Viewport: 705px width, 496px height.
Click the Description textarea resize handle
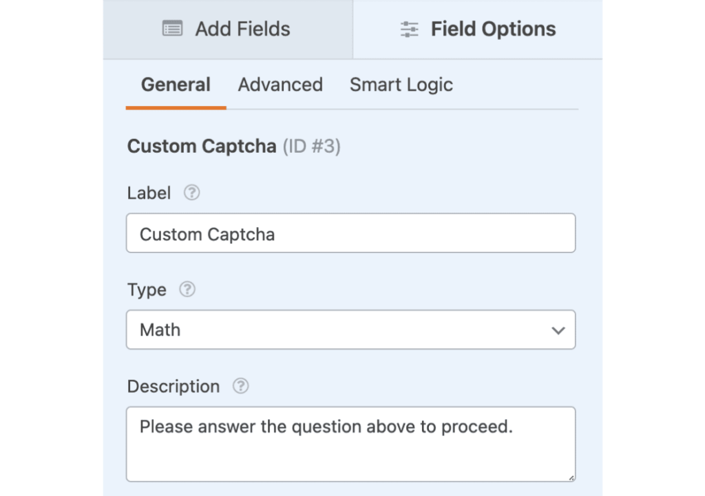[571, 477]
